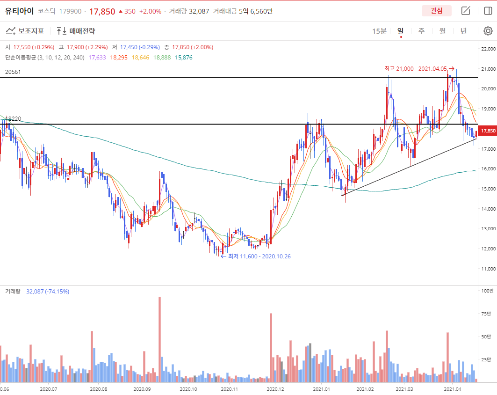
Task: Open chart settings gear icon
Action: (488, 31)
